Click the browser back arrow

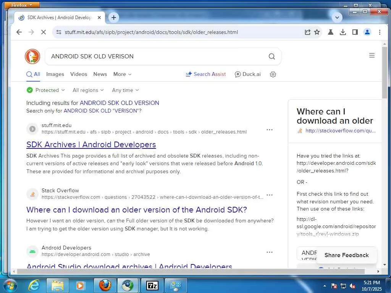[19, 32]
